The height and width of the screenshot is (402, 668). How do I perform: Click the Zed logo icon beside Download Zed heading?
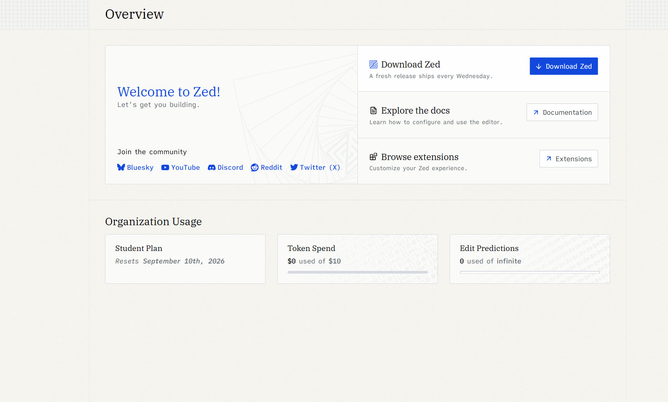[373, 64]
